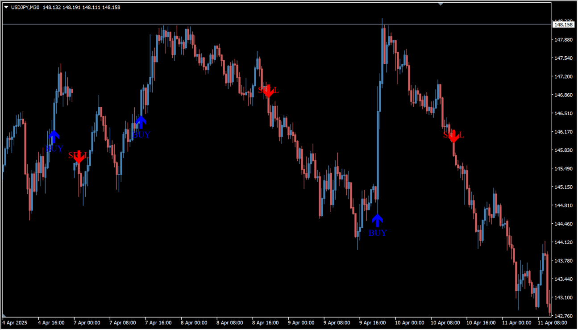Click the red SELL arrow near 10 Apr 08:00
The width and height of the screenshot is (578, 330).
pyautogui.click(x=453, y=136)
